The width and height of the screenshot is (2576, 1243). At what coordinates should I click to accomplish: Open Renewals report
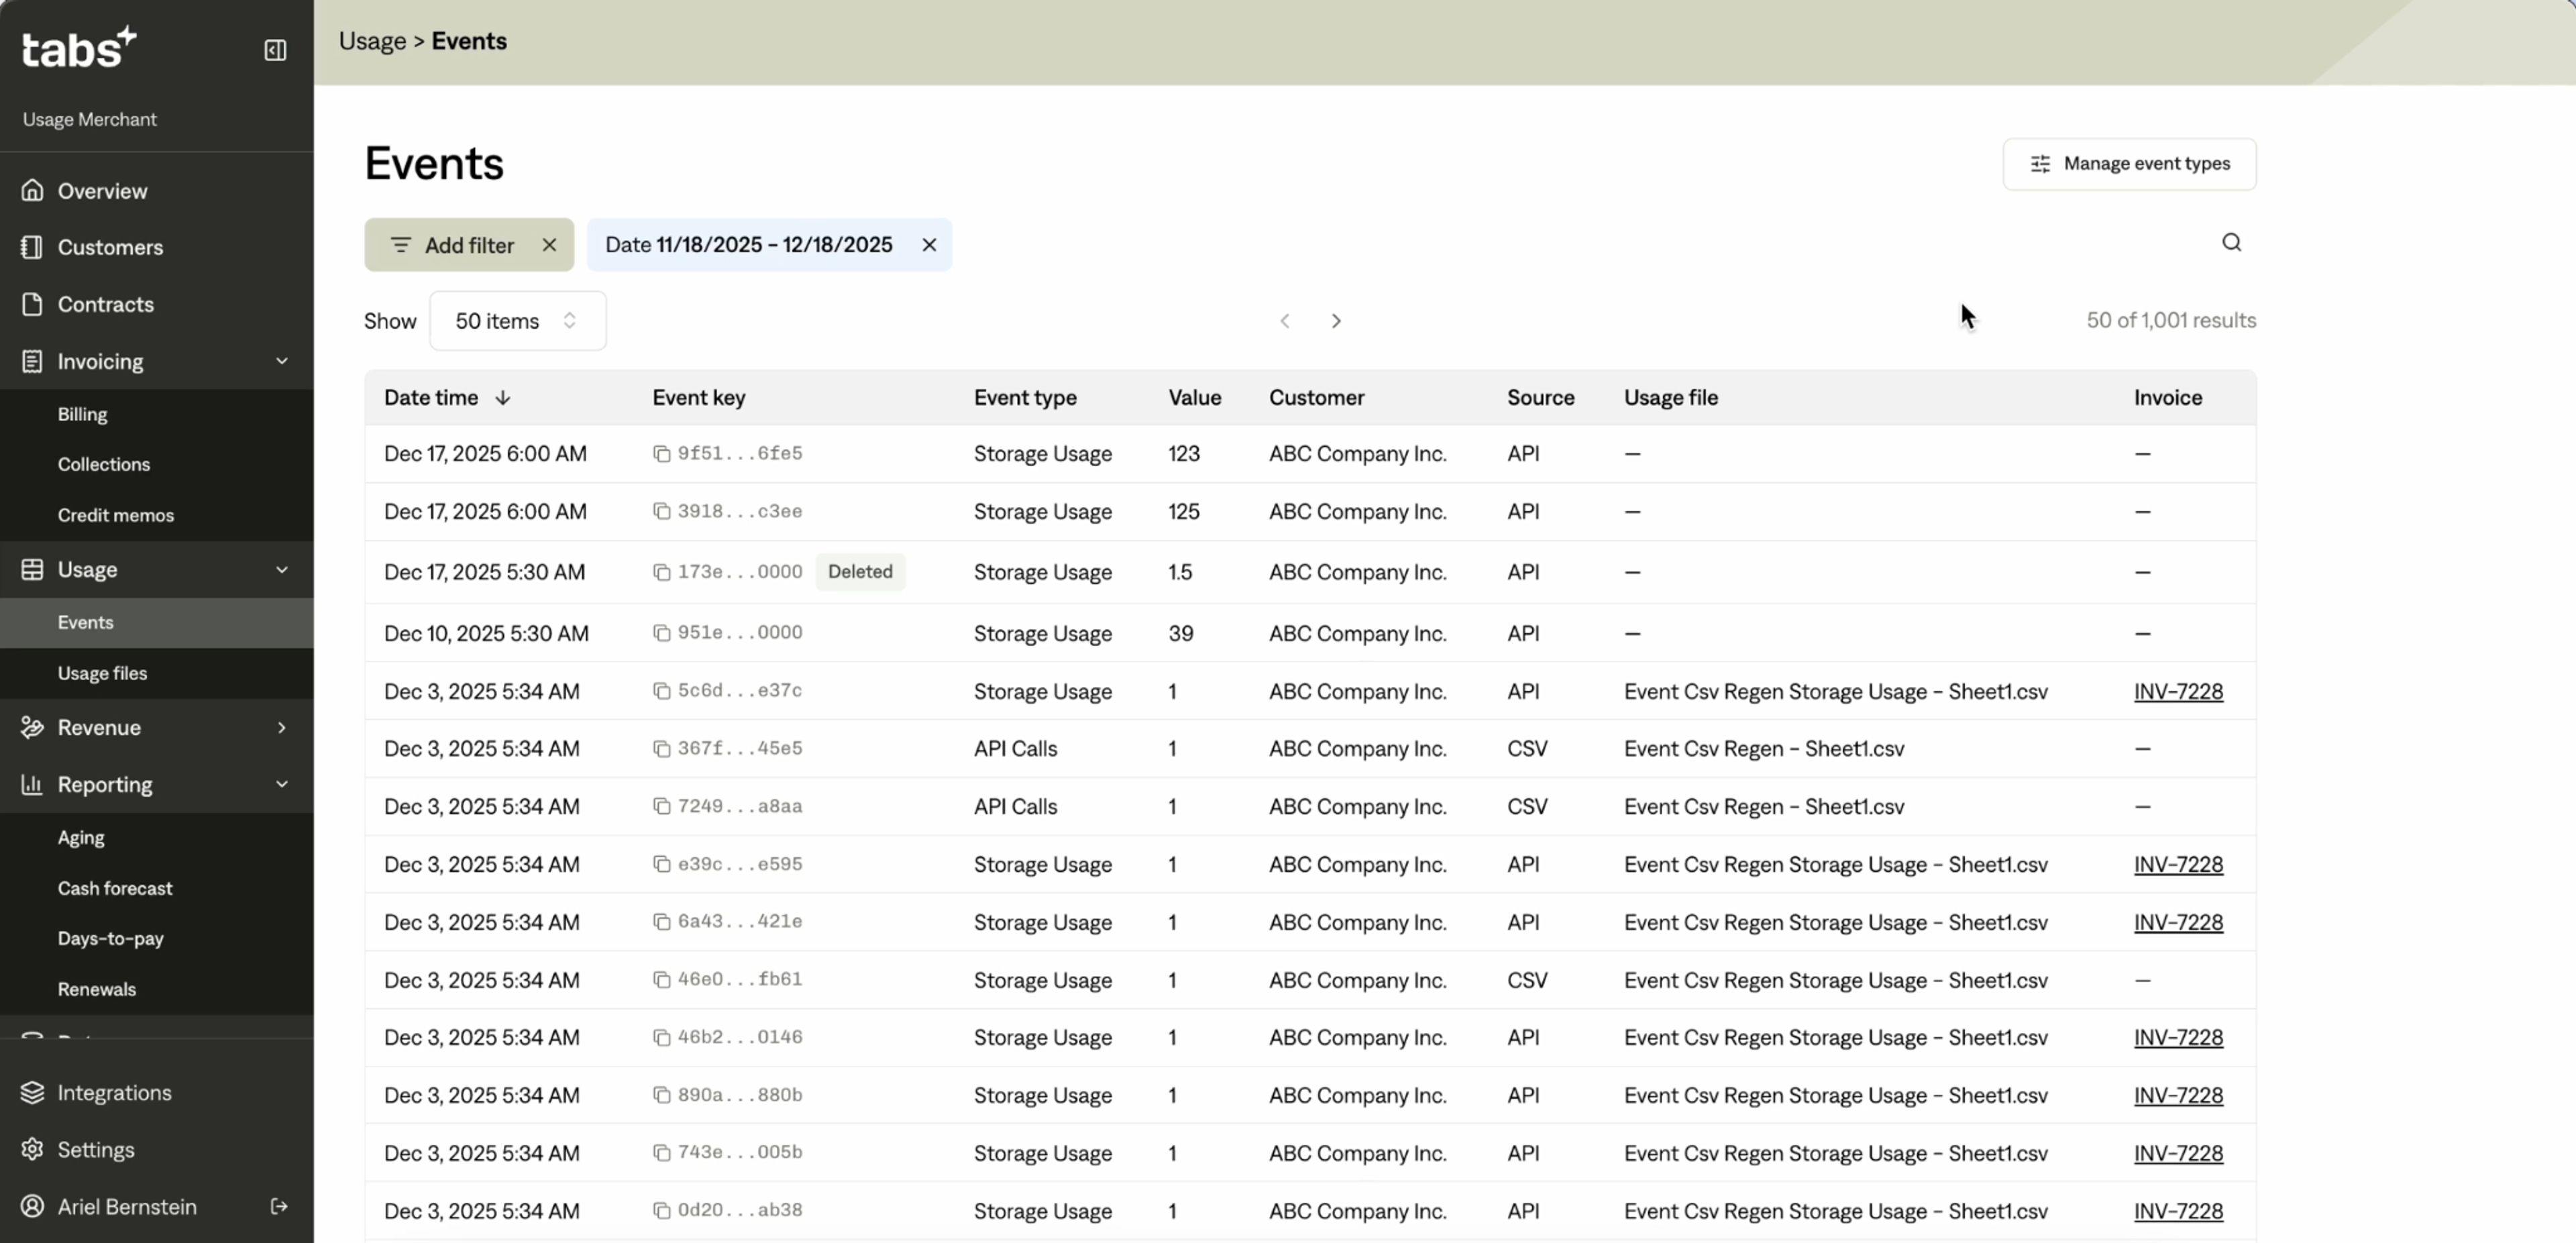[97, 989]
